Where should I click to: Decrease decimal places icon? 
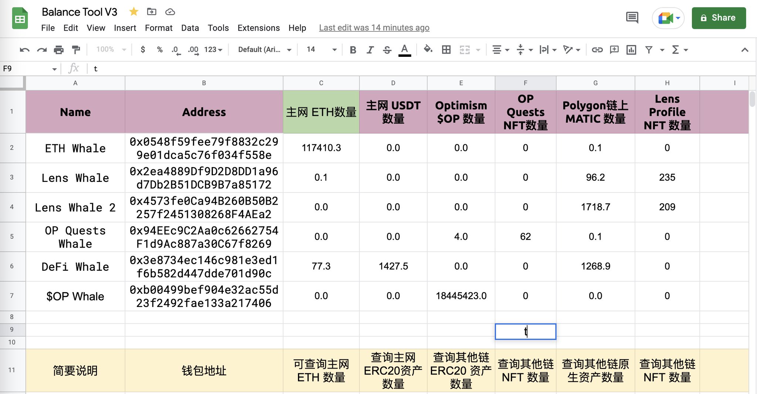click(x=176, y=50)
